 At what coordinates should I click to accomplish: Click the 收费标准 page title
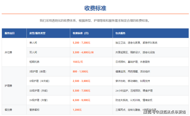click(95, 8)
